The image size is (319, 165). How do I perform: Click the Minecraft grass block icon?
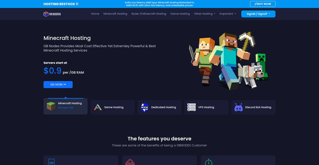pyautogui.click(x=51, y=106)
